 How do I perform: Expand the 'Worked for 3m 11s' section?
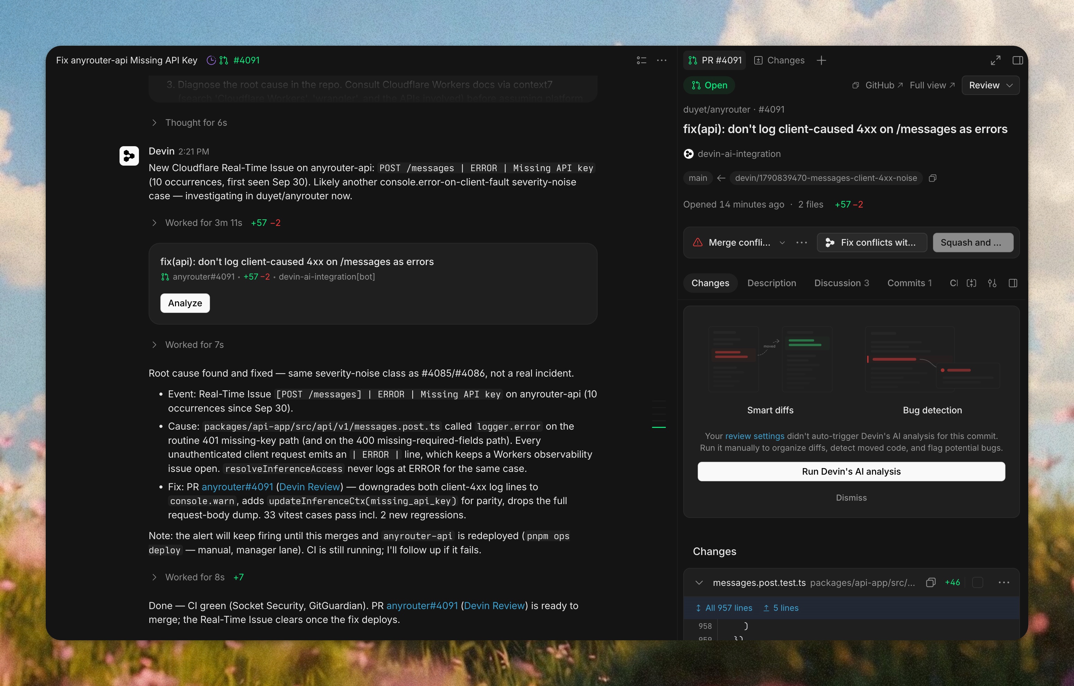pyautogui.click(x=203, y=222)
